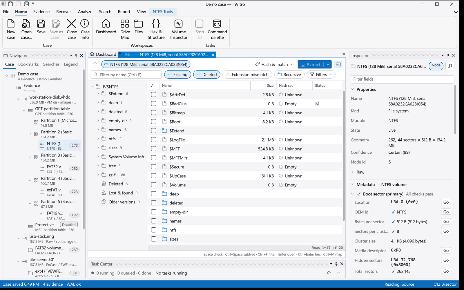Open the Filters dropdown
Image resolution: width=464 pixels, height=290 pixels.
321,75
